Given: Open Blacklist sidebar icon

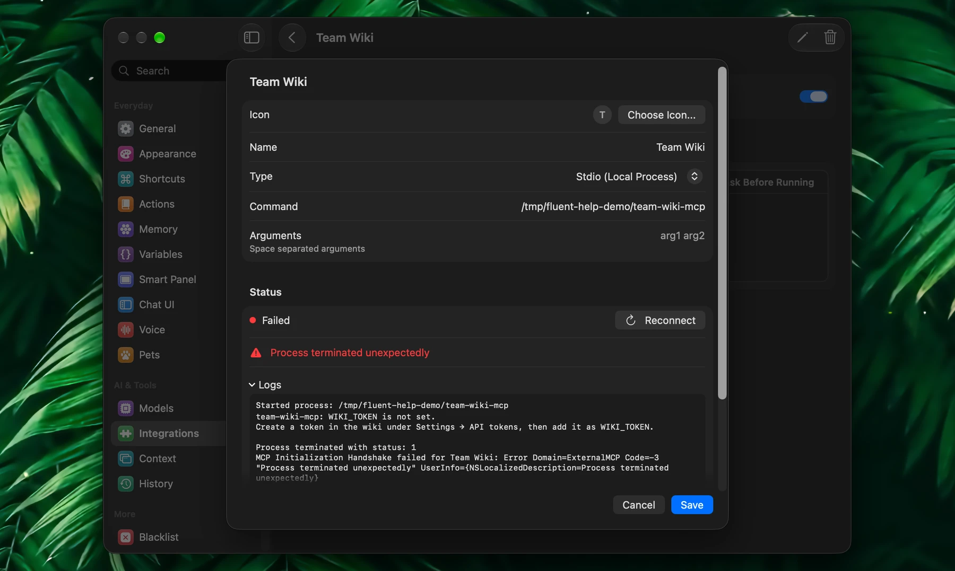Looking at the screenshot, I should coord(126,537).
